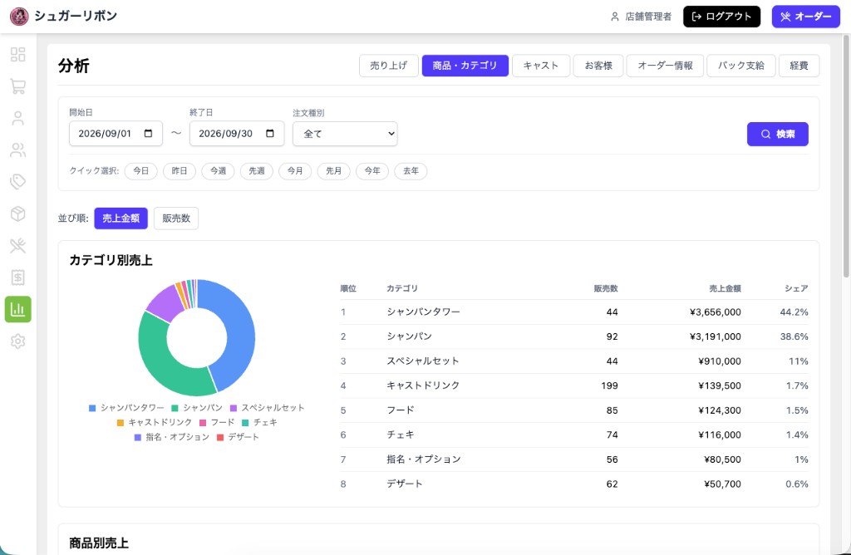
Task: Open the box package sidebar icon
Action: click(x=18, y=214)
